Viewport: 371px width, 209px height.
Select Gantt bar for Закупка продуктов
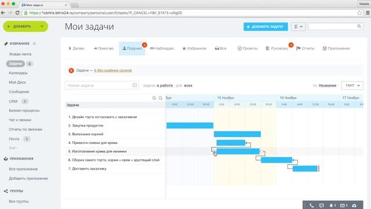point(190,125)
